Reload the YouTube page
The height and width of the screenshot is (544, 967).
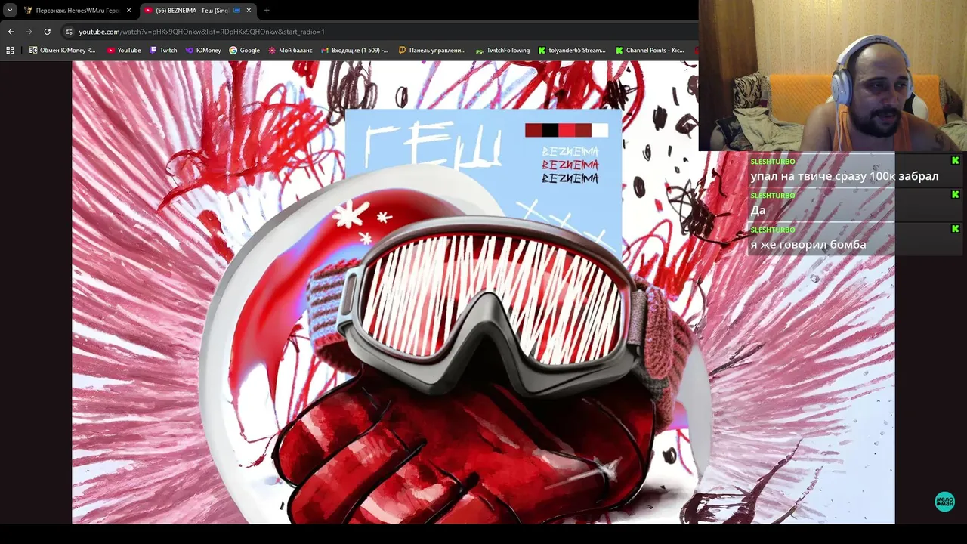[47, 32]
